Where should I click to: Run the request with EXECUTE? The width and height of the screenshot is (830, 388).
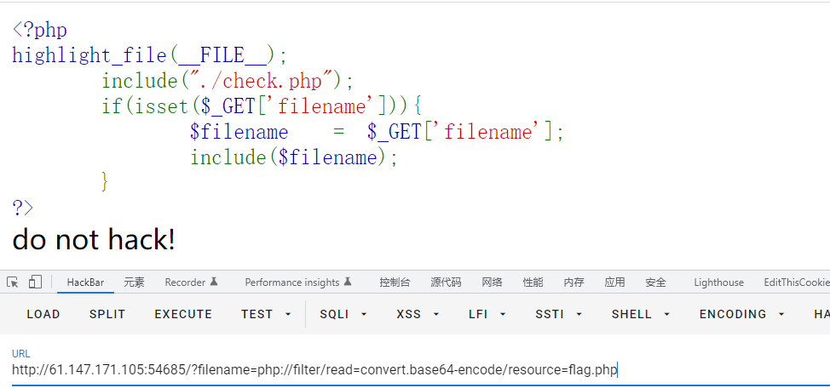click(183, 314)
